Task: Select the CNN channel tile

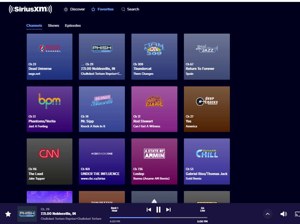Action: (x=49, y=161)
